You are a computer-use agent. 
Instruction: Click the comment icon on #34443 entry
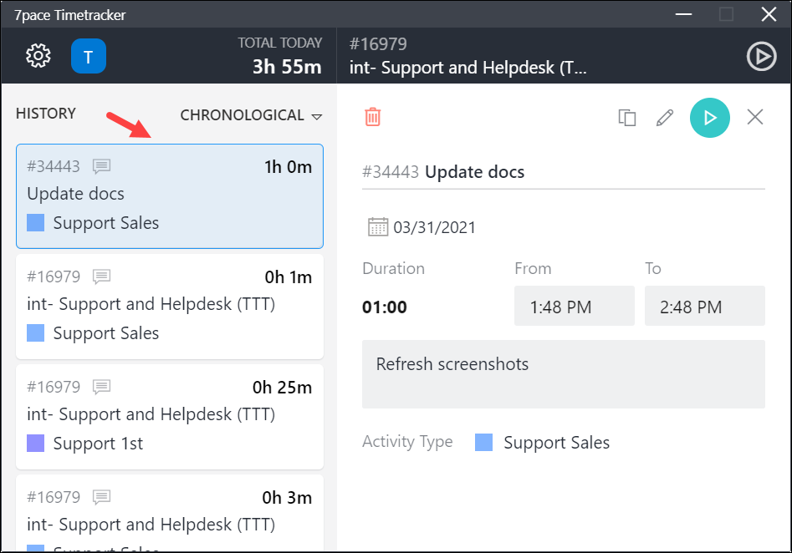point(101,166)
